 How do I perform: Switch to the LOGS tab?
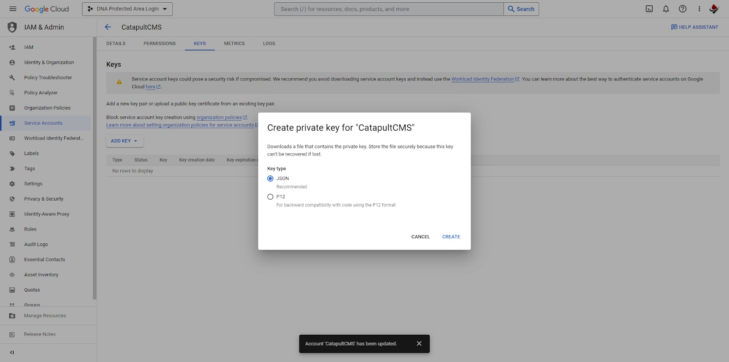[269, 44]
